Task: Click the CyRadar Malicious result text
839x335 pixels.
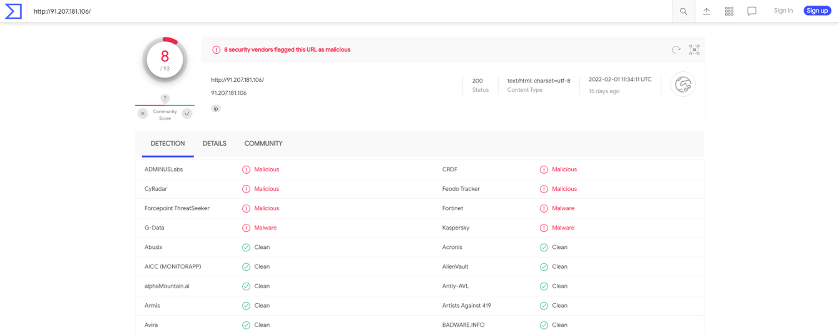Action: coord(266,189)
